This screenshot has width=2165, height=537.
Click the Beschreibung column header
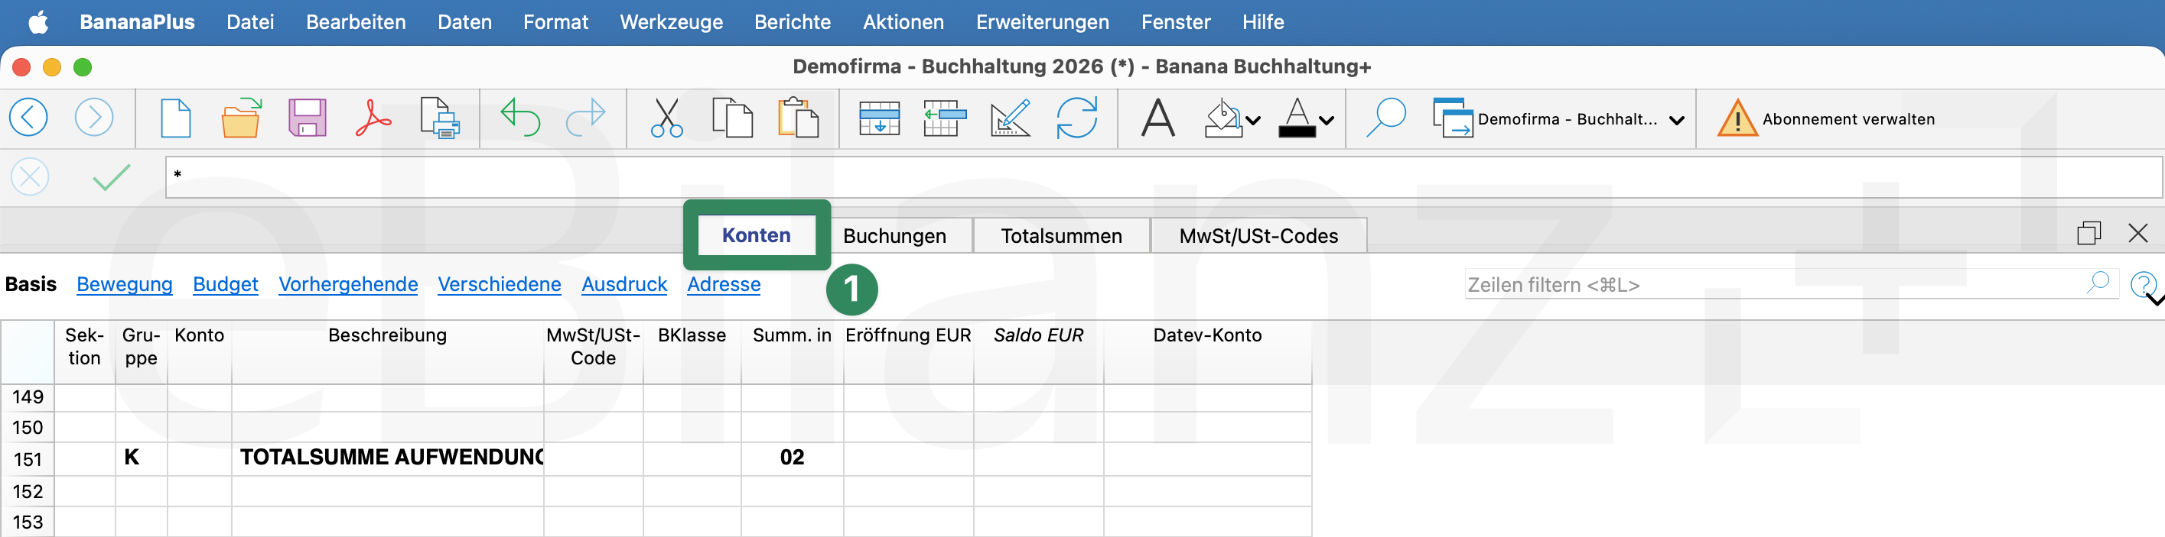[x=387, y=351]
